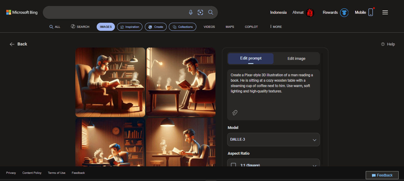Viewport: 404px width, 181px height.
Task: Click the Microsoft Bing logo
Action: (x=22, y=12)
